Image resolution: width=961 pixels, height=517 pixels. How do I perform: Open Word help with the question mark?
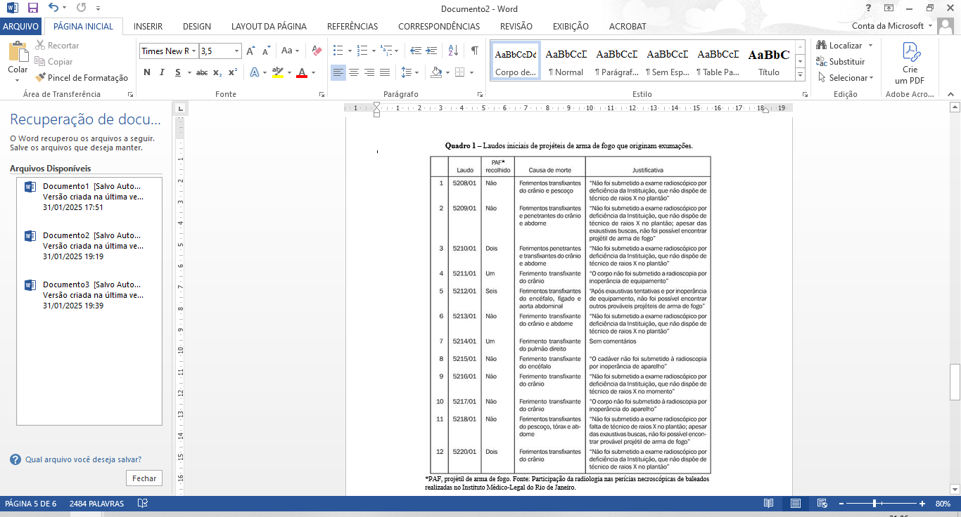(x=869, y=8)
